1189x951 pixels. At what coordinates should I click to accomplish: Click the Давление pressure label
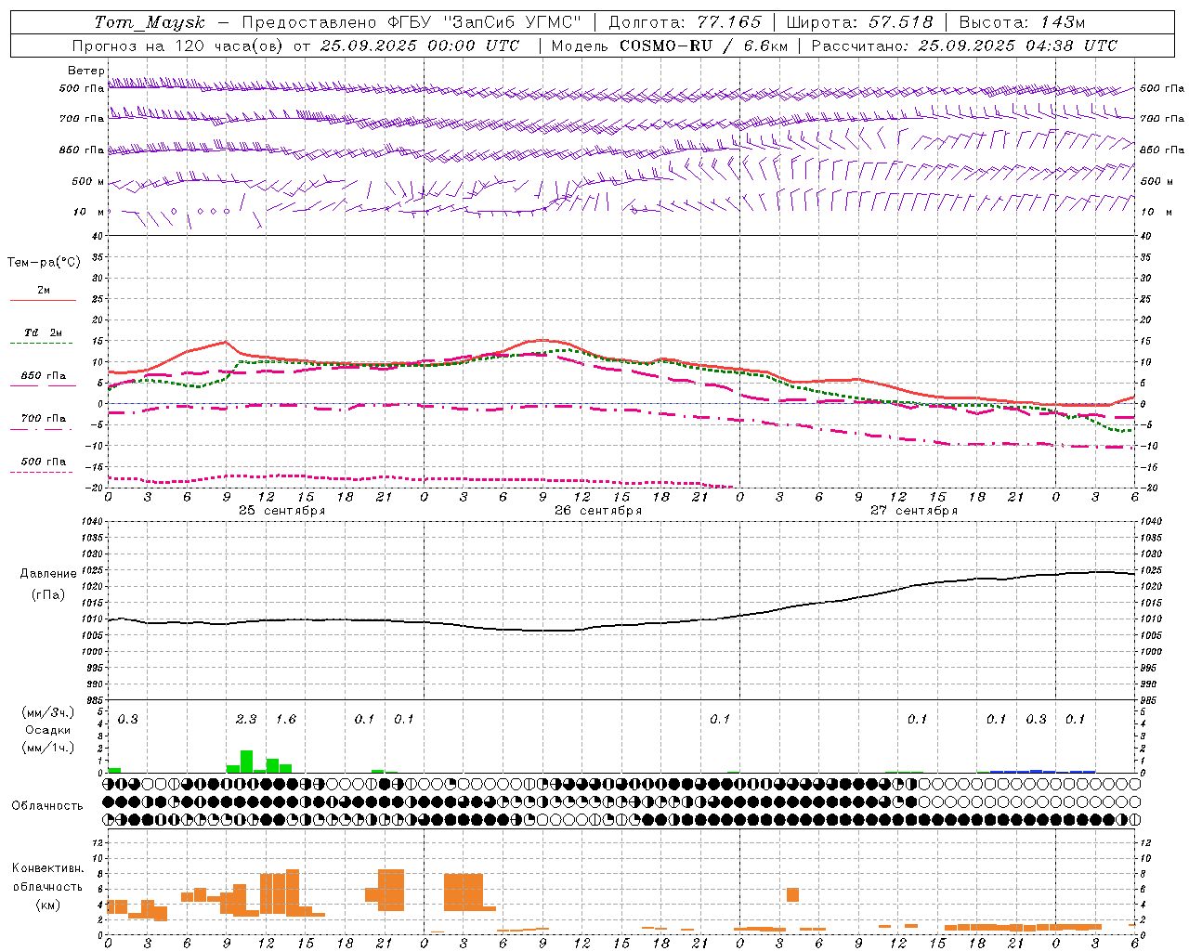pos(48,574)
